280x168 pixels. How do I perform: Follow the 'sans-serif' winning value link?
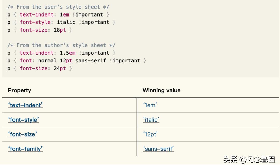tap(158, 149)
